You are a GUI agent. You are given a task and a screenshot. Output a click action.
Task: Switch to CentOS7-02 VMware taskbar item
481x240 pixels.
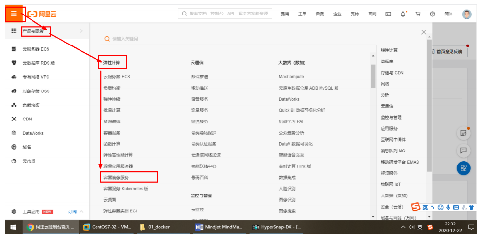point(108,227)
